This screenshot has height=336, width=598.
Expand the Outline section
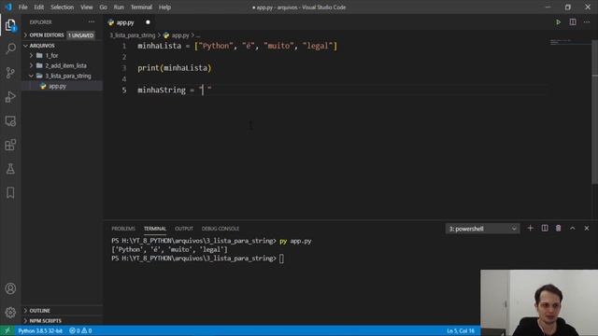tap(39, 311)
